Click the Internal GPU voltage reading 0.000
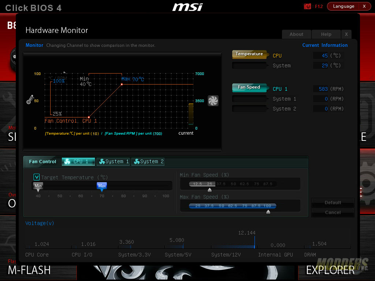This screenshot has height=281, width=375. coord(278,245)
